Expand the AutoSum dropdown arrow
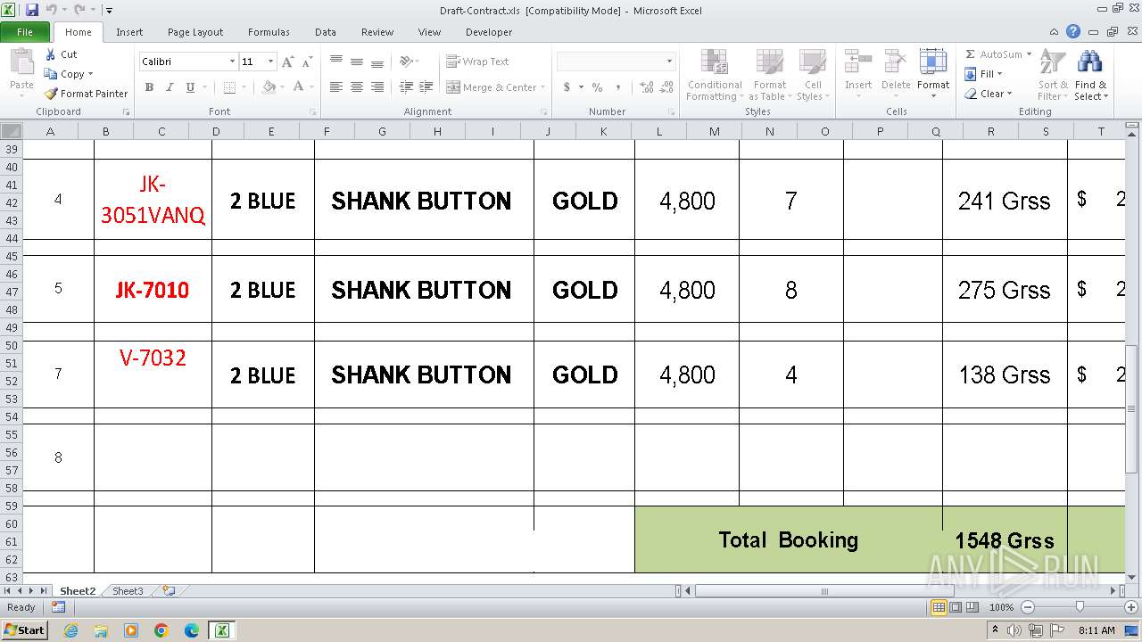 coord(1029,54)
